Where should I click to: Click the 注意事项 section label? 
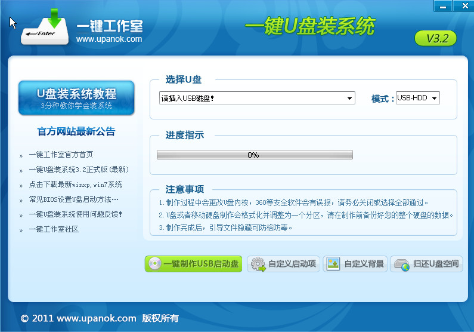pyautogui.click(x=185, y=189)
